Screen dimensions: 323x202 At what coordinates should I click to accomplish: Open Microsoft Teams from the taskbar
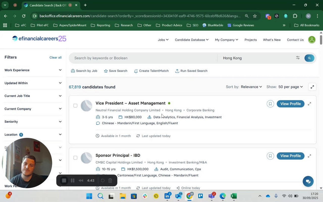coord(211,196)
